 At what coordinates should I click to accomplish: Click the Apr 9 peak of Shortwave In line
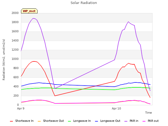[34, 61]
